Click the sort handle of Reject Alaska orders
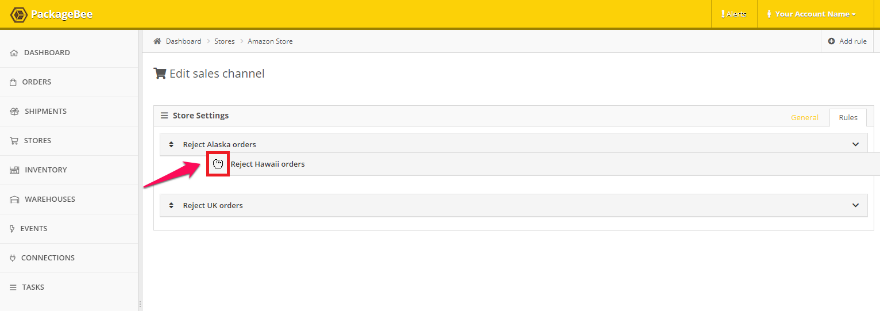 pyautogui.click(x=171, y=144)
